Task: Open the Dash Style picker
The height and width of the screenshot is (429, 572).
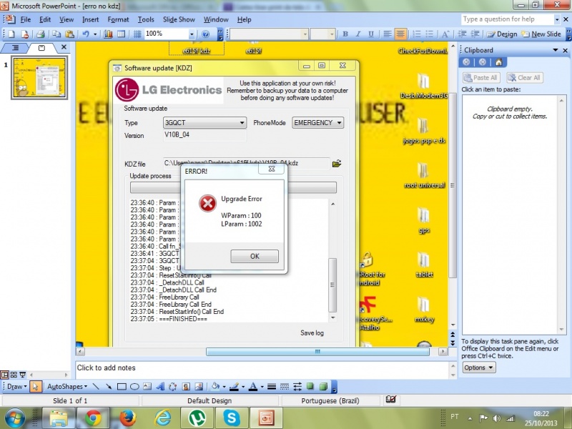Action: [x=285, y=386]
